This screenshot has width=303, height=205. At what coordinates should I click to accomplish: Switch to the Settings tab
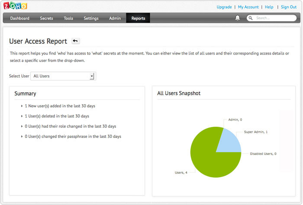[x=91, y=18]
